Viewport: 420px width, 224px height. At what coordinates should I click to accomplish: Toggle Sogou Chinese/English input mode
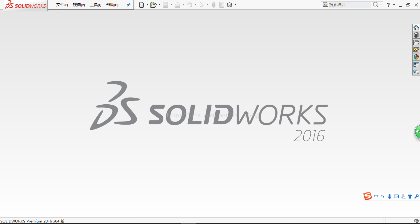(376, 196)
